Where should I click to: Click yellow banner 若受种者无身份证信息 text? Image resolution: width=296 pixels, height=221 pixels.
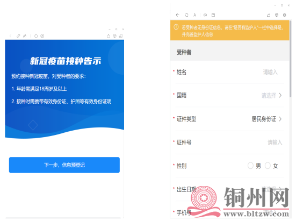[x=233, y=31]
